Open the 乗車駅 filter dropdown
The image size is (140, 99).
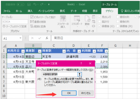pyautogui.click(x=40, y=51)
